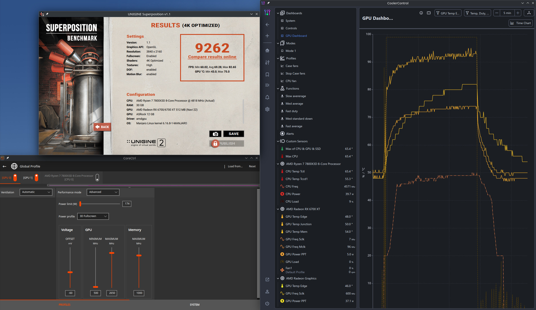536x310 pixels.
Task: Click the Reset button in CoreCtrl
Action: pos(252,166)
